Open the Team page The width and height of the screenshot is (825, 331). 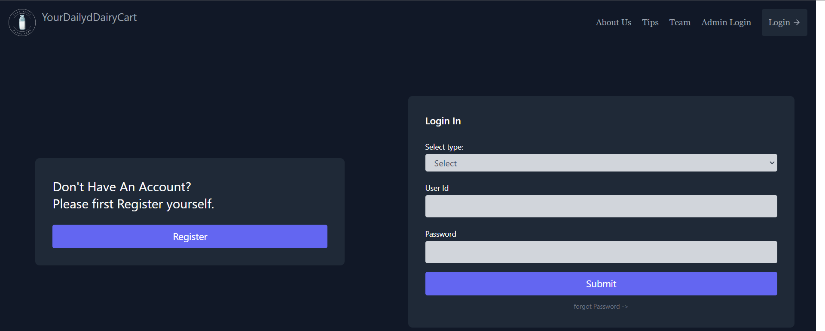click(x=679, y=22)
